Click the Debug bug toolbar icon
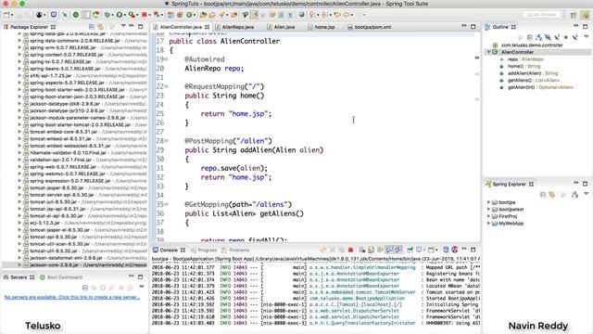This screenshot has width=593, height=334. coord(107,15)
